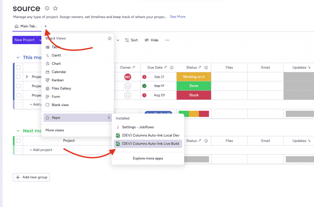Click the Due Date column info icon

(172, 68)
